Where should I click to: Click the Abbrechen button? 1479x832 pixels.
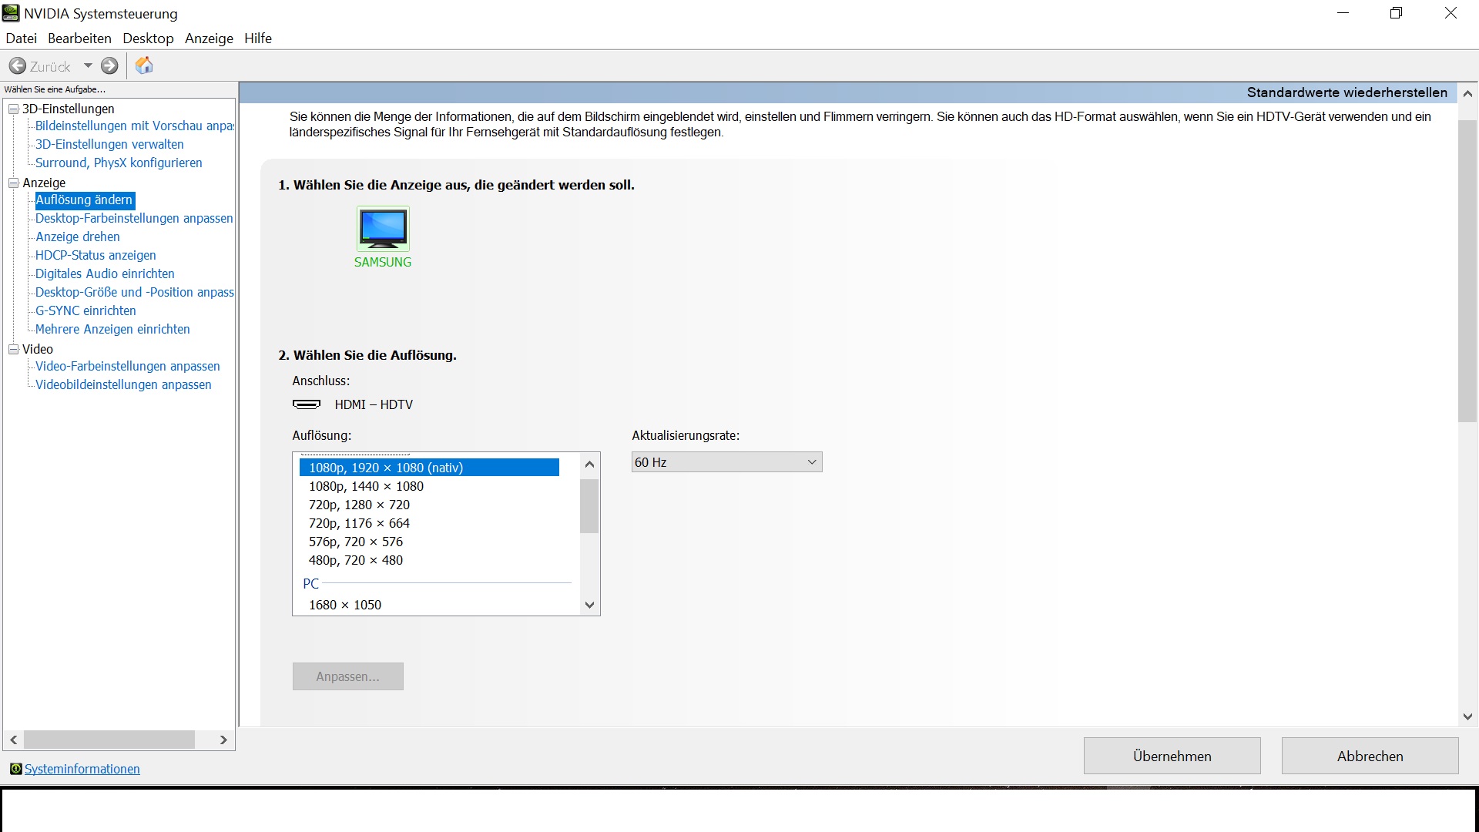pos(1370,756)
